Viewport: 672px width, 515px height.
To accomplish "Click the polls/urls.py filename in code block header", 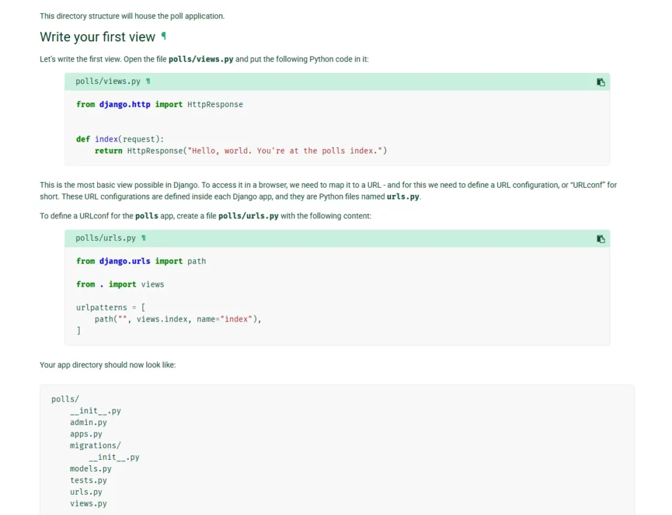I will (106, 238).
